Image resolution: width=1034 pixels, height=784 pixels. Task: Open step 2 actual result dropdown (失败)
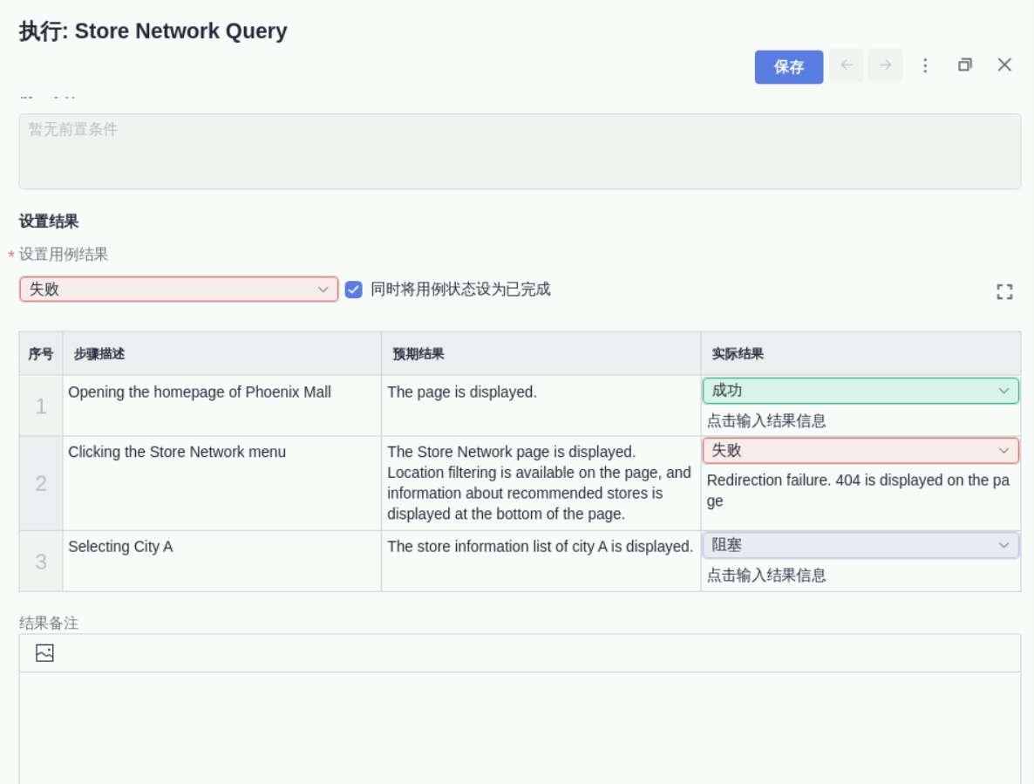coord(861,450)
